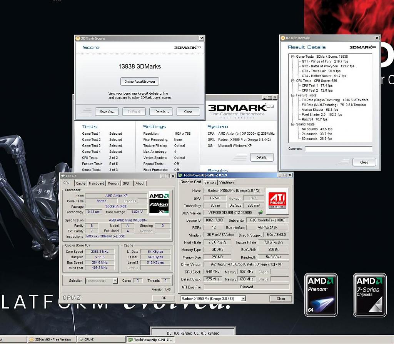Click the TechPowerUp GPU-Z taskbar button
Viewport: 394px width, 344px height.
click(x=150, y=340)
